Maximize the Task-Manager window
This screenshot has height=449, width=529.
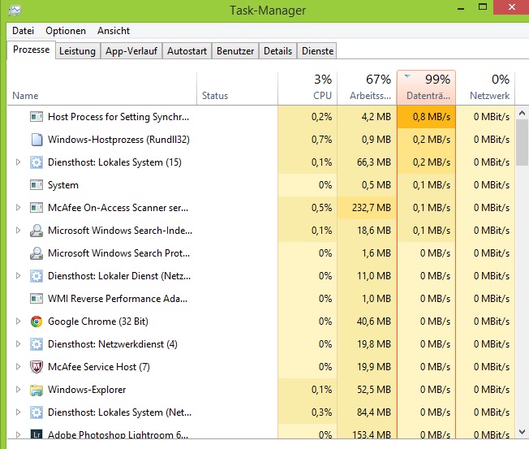[483, 6]
